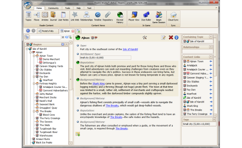
Task: Collapse the Region section header
Action: click(66, 44)
